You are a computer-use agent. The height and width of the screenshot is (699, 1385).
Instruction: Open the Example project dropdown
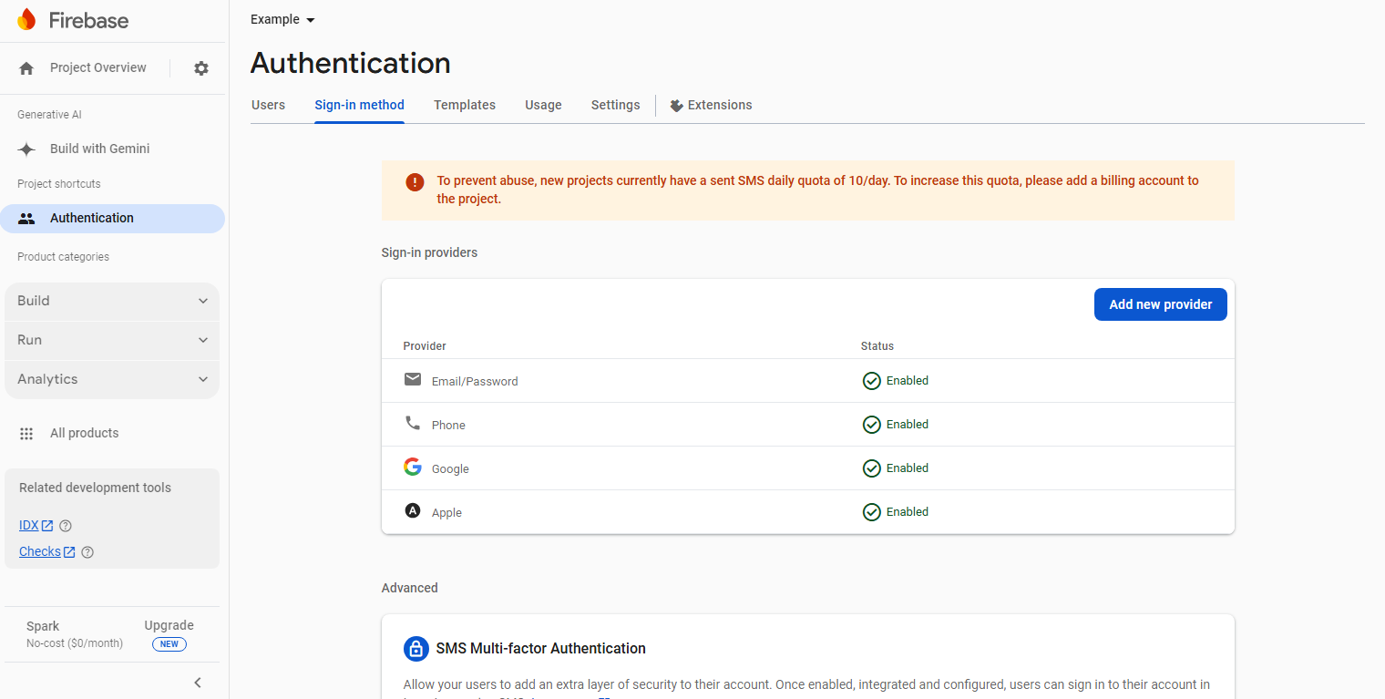point(282,20)
